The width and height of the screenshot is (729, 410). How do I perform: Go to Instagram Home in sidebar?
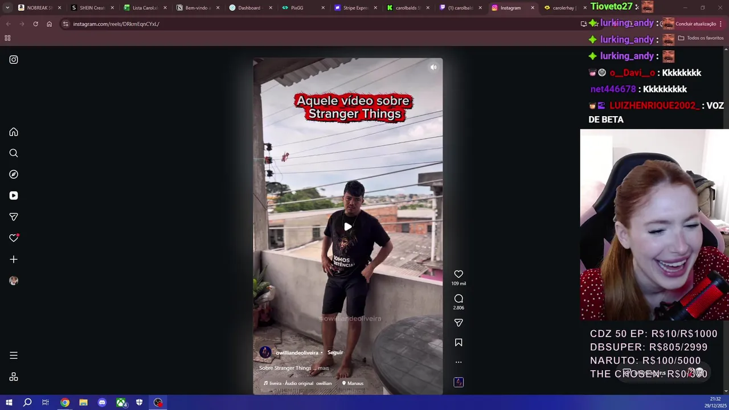coord(14,132)
